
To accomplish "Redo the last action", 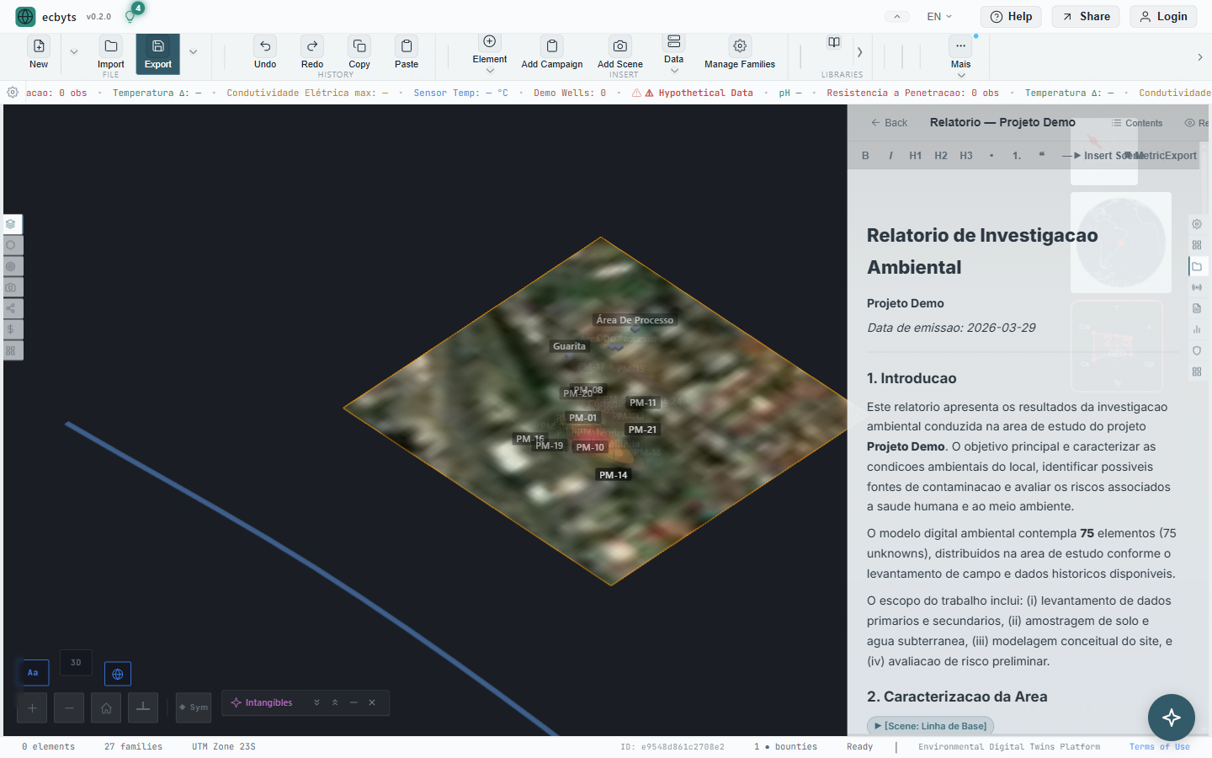I will click(312, 52).
